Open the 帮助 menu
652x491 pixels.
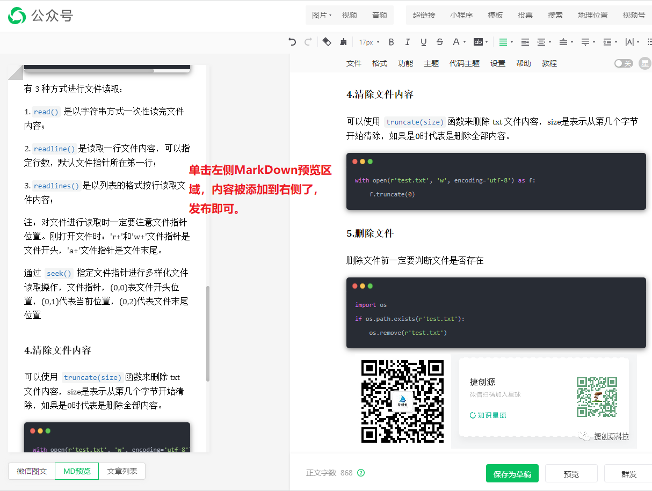click(524, 63)
